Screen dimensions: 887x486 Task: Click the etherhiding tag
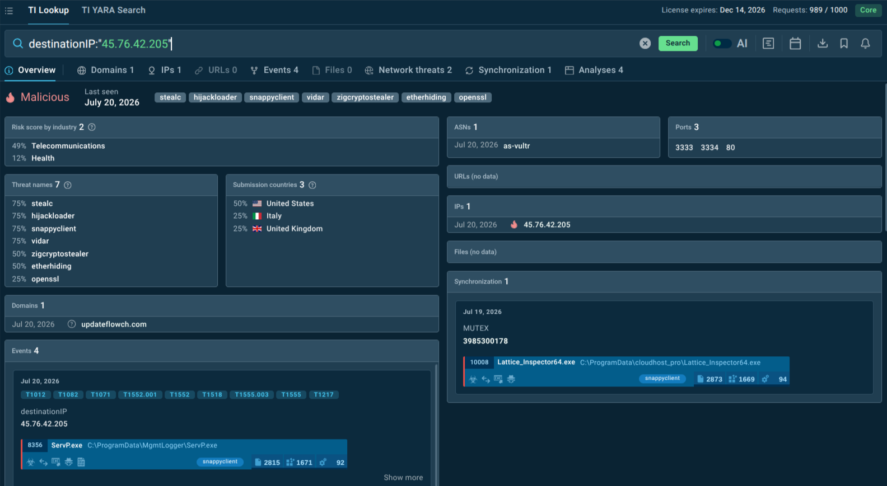[426, 97]
